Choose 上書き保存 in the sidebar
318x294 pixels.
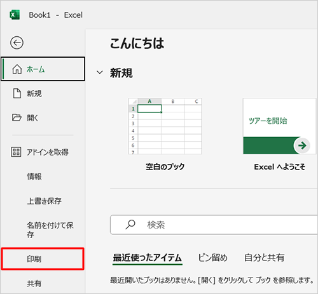click(43, 201)
